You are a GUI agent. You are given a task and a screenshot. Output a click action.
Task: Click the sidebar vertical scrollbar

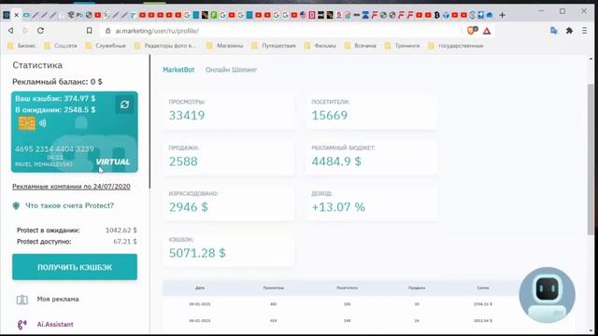[149, 121]
